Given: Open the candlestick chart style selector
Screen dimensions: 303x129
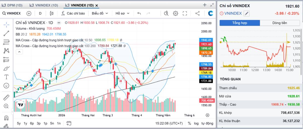Looking at the screenshot, I should click(x=52, y=13).
